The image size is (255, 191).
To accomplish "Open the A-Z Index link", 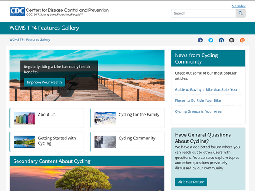I will 238,6.
